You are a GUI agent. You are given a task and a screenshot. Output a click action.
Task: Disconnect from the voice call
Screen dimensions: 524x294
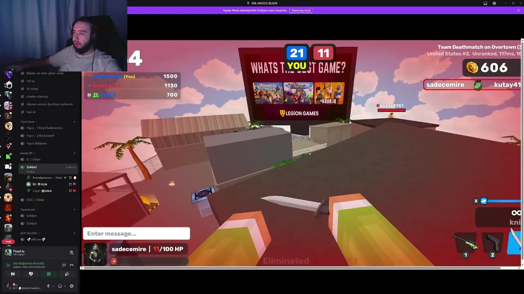[72, 265]
